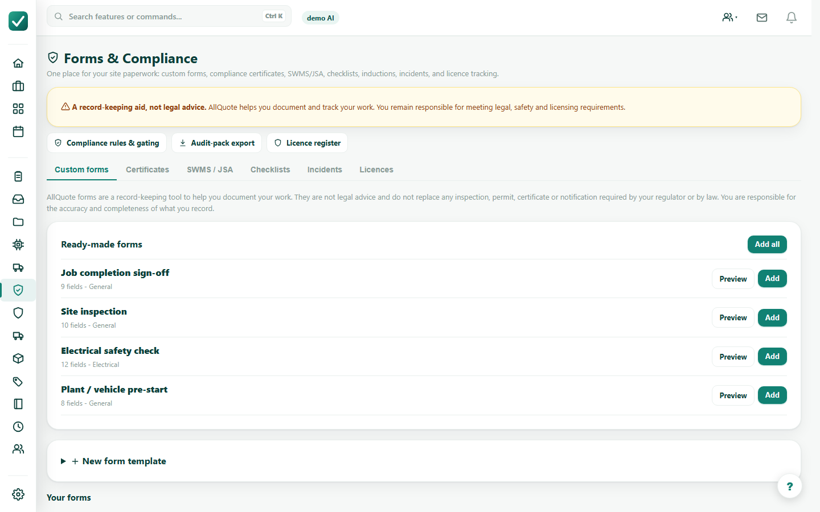The image size is (820, 512).
Task: Open the home icon in sidebar
Action: click(18, 63)
